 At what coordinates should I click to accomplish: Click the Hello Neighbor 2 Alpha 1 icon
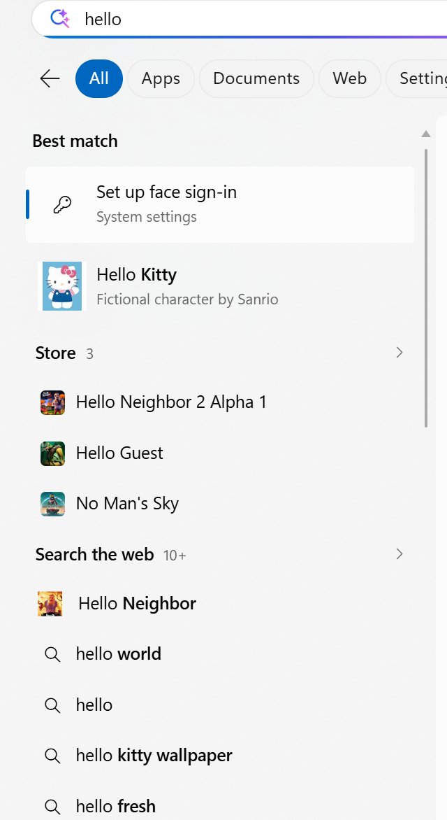click(x=53, y=403)
